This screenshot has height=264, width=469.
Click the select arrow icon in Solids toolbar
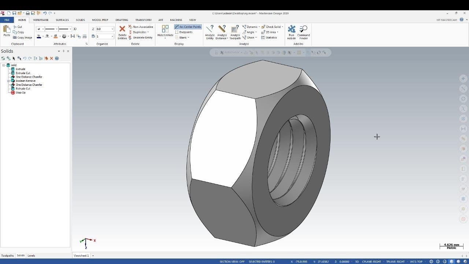tap(14, 58)
